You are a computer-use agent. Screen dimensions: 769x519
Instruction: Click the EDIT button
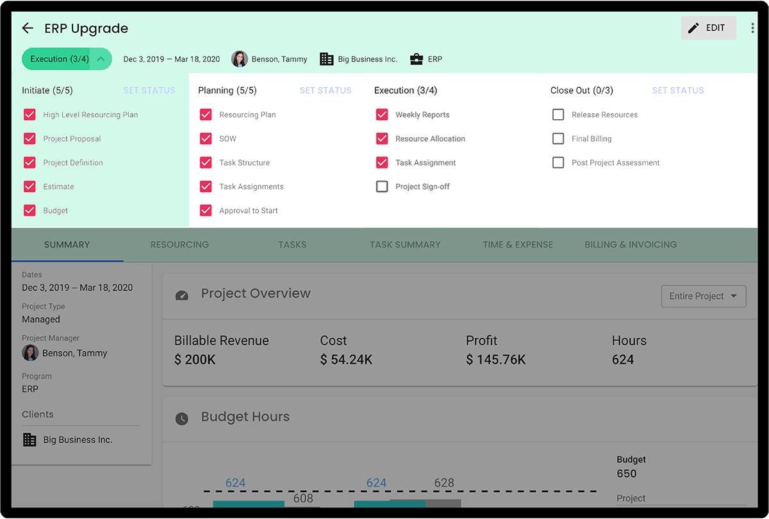[x=708, y=28]
